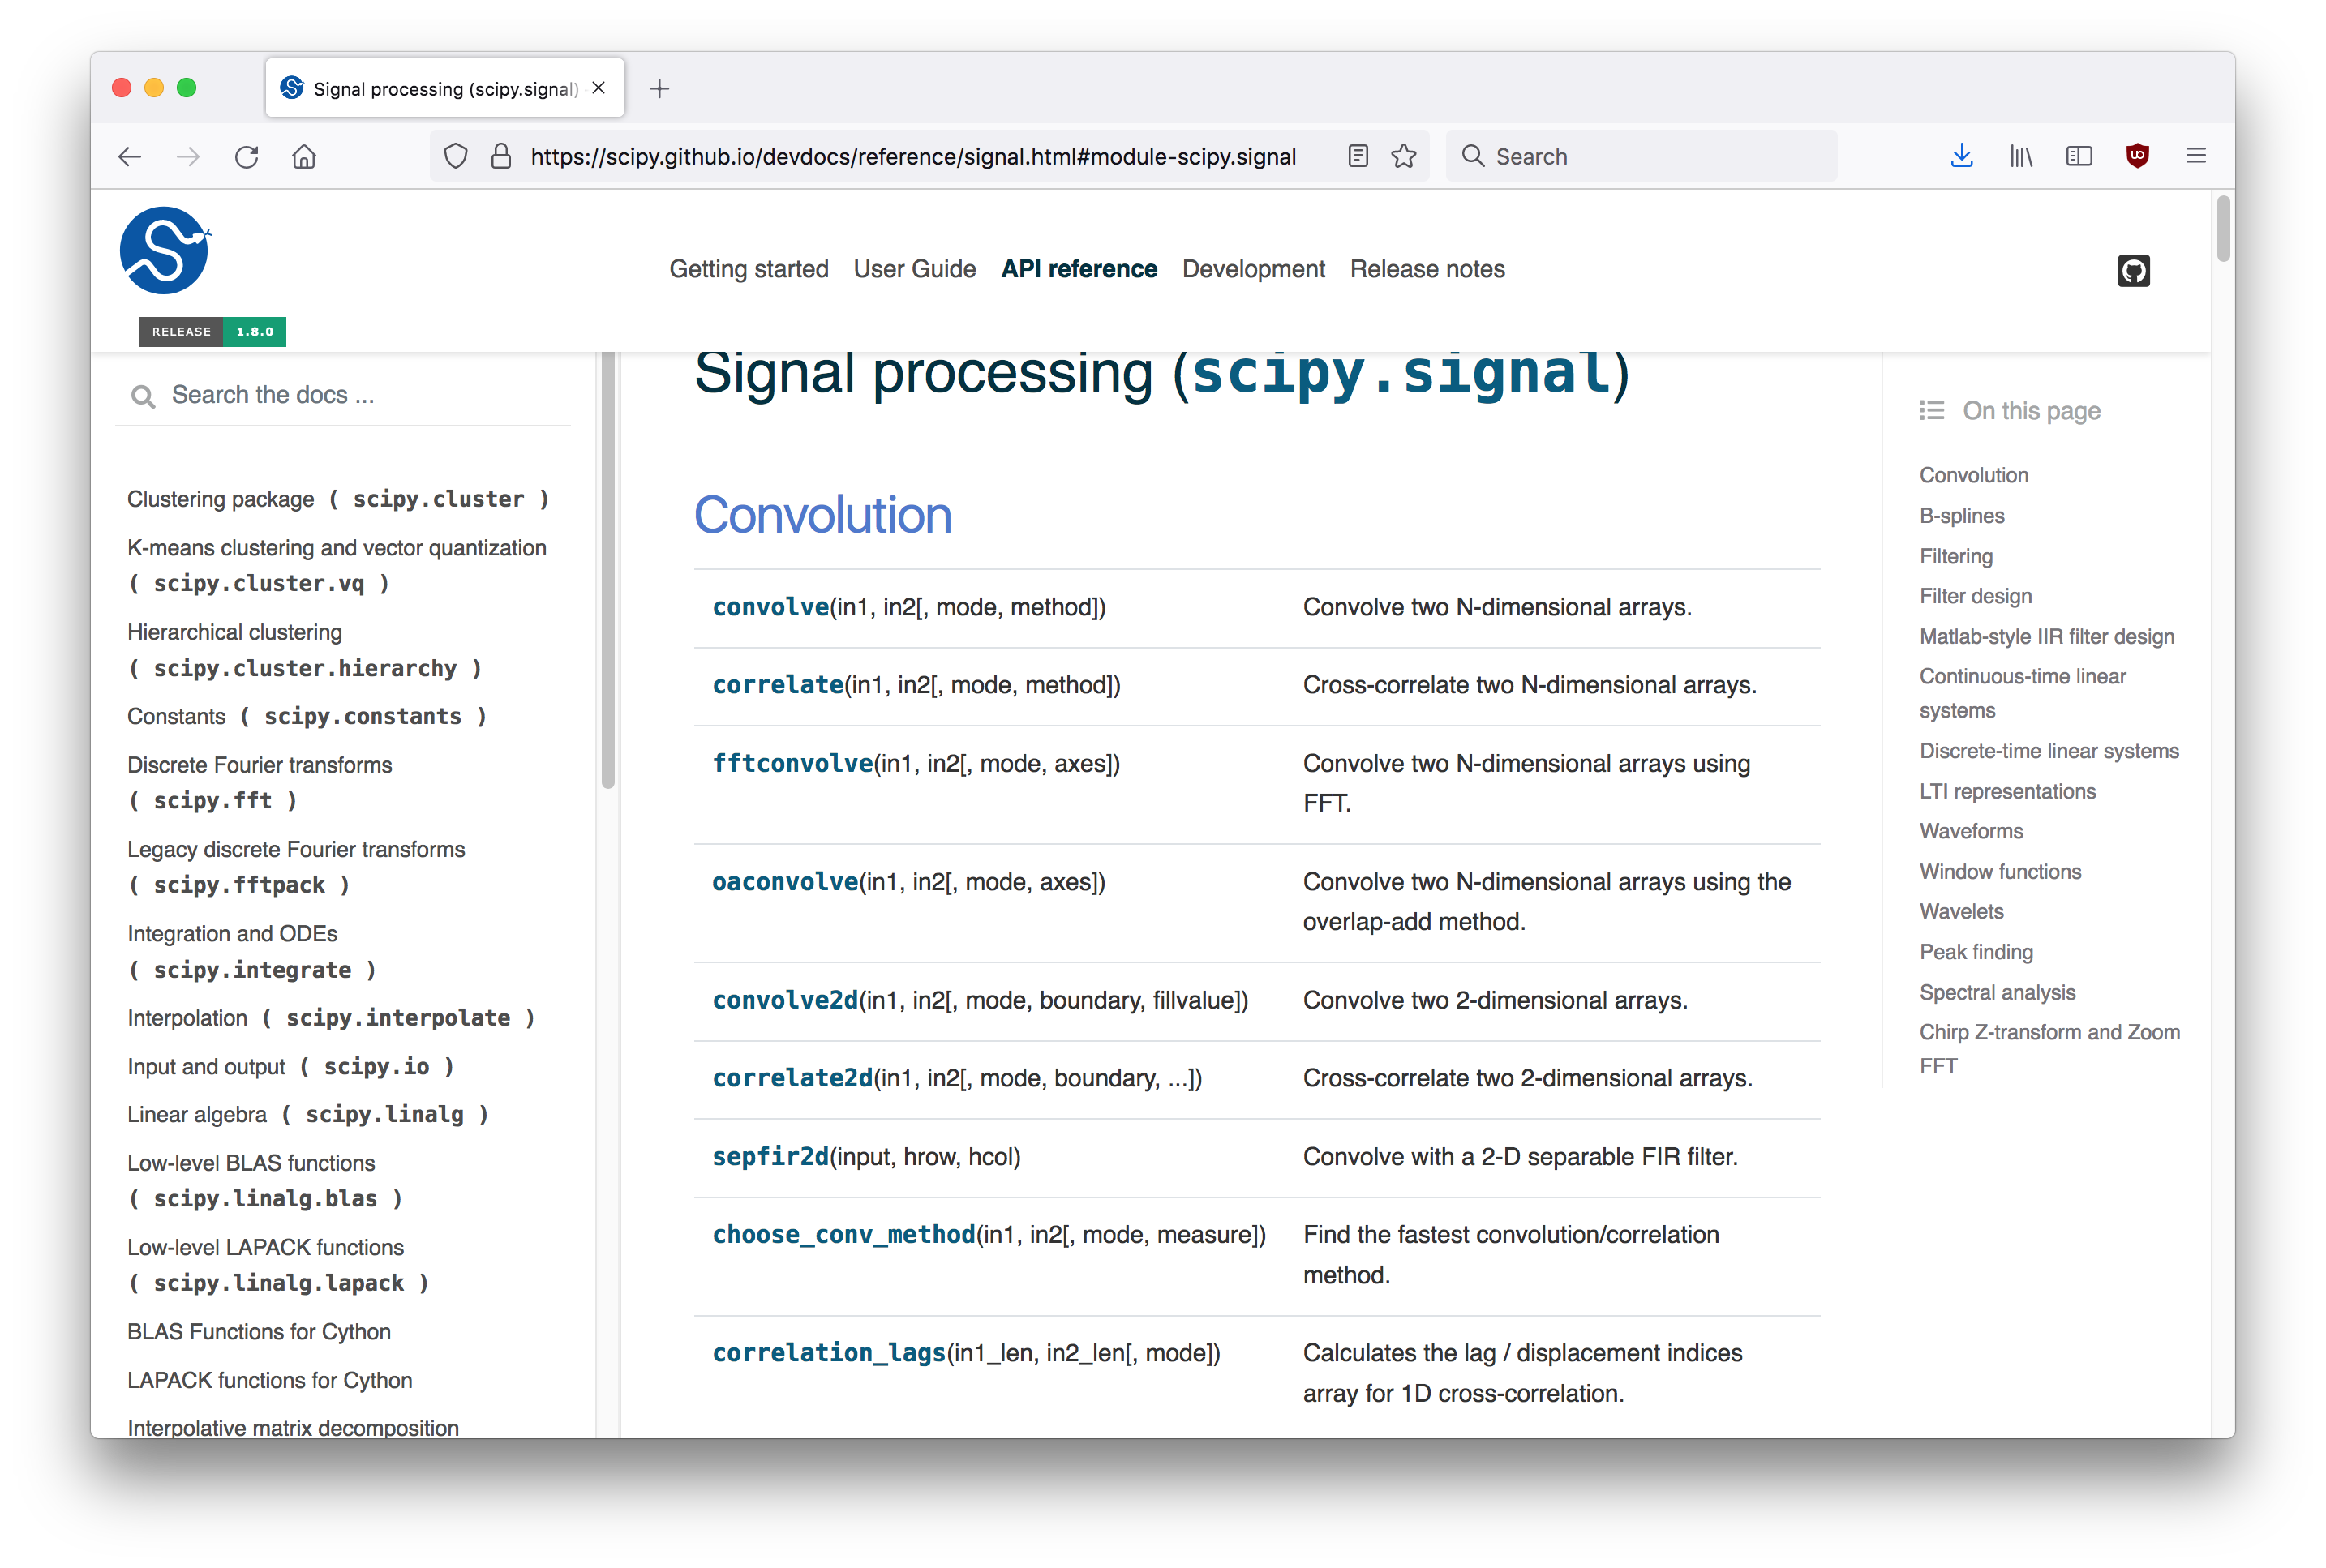Toggle reader view for the page
The image size is (2326, 1568).
[x=1358, y=156]
